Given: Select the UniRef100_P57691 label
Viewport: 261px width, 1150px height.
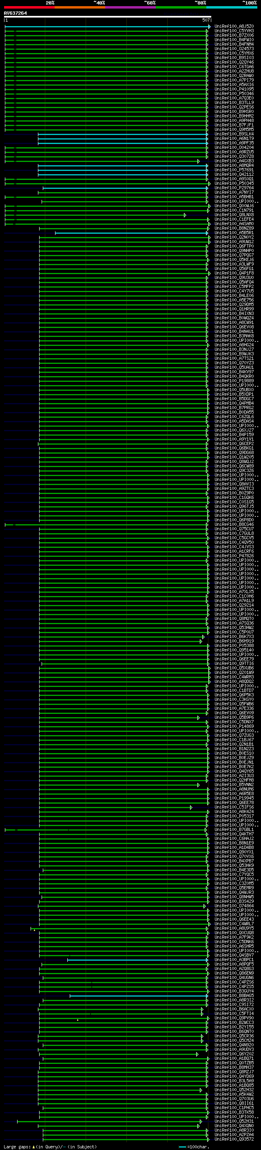Looking at the screenshot, I should 234,170.
